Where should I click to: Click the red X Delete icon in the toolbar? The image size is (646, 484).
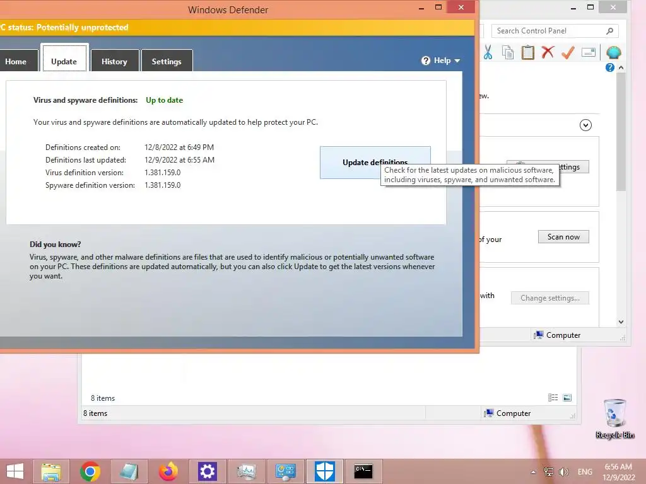pos(548,52)
